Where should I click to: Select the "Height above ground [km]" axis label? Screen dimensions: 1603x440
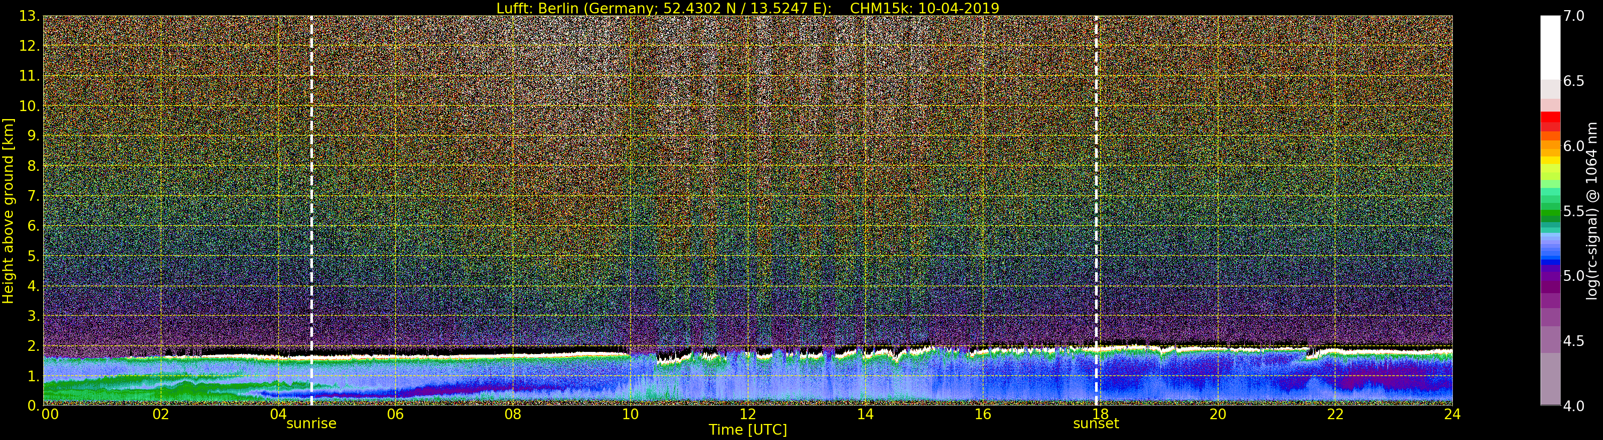click(8, 210)
